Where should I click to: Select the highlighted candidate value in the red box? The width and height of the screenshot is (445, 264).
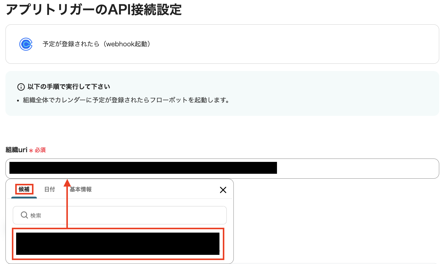point(118,243)
